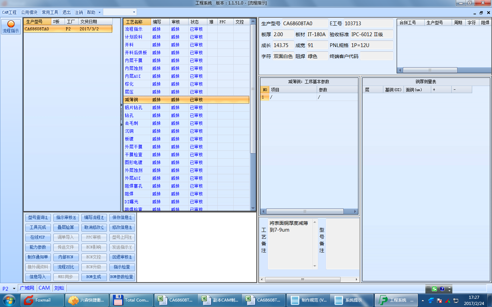Click the red and green triangle tray icon
This screenshot has height=307, width=492.
[x=448, y=301]
